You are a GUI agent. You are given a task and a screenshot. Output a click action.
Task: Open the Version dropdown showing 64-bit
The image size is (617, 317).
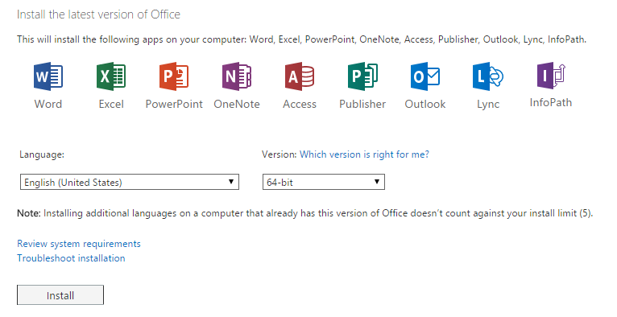(324, 182)
